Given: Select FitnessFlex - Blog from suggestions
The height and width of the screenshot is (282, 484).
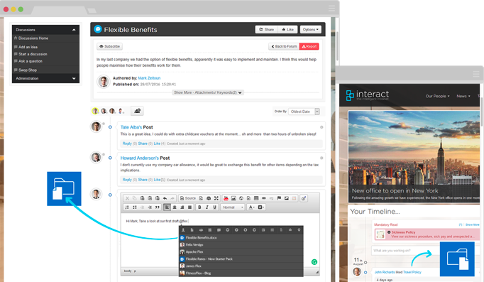Looking at the screenshot, I should [x=241, y=273].
